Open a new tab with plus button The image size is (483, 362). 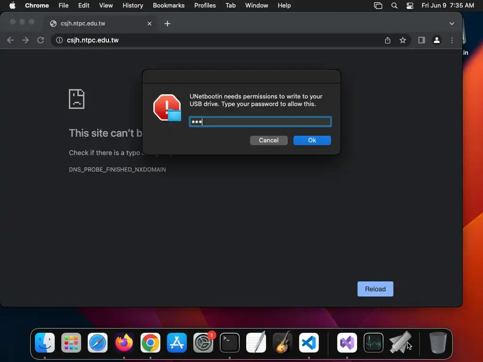[x=167, y=24]
